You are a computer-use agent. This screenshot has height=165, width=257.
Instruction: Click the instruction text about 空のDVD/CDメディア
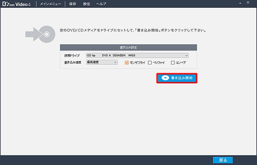coord(133,30)
